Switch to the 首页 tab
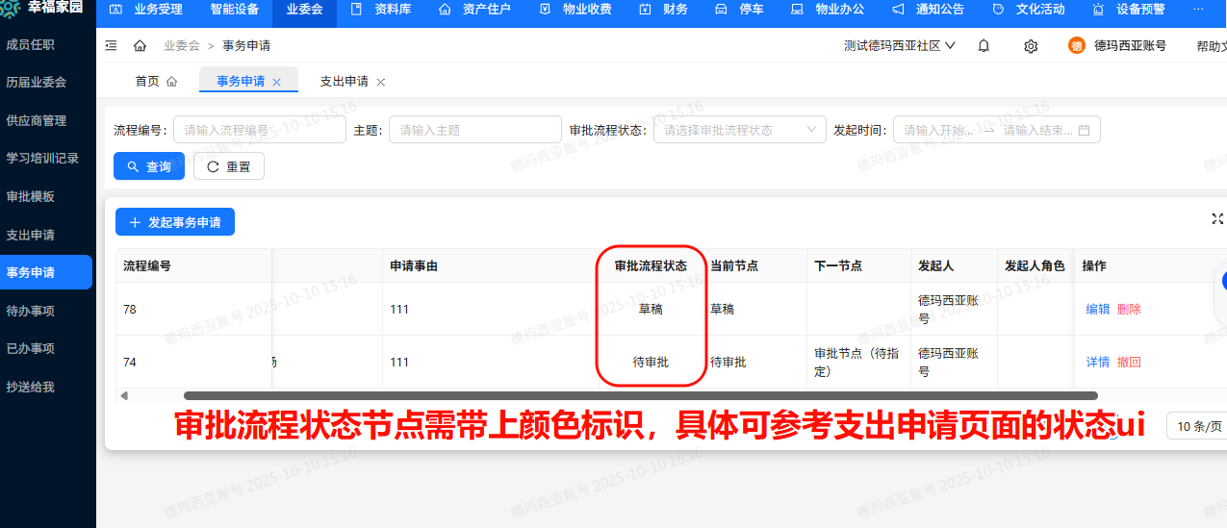The width and height of the screenshot is (1227, 528). click(156, 82)
